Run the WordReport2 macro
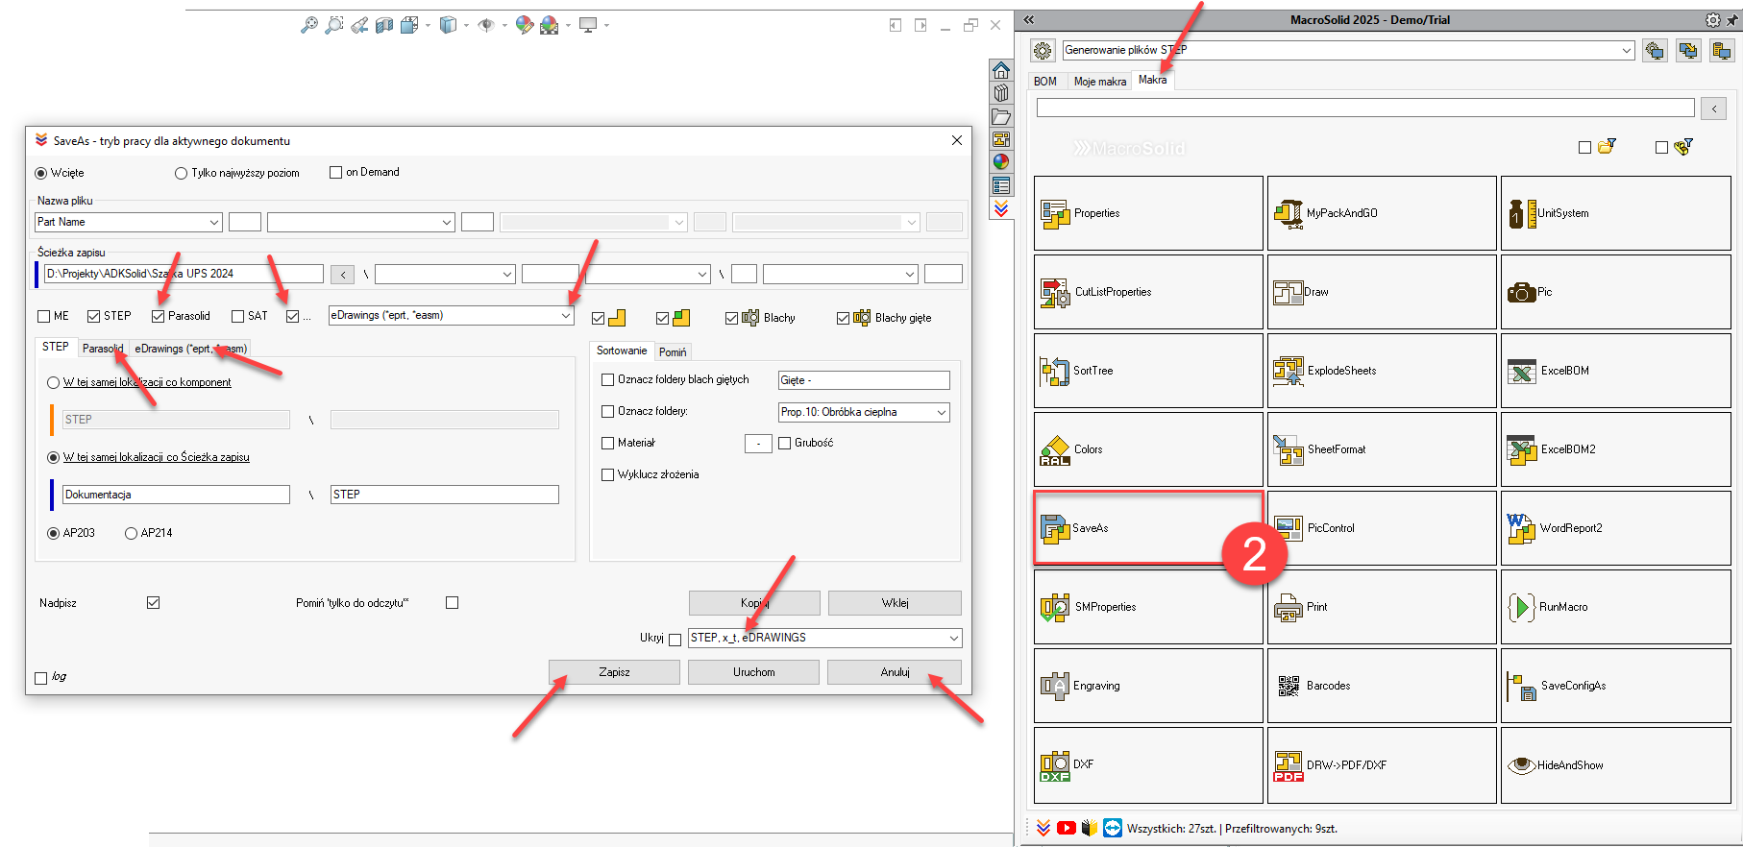Image resolution: width=1743 pixels, height=847 pixels. (x=1615, y=528)
